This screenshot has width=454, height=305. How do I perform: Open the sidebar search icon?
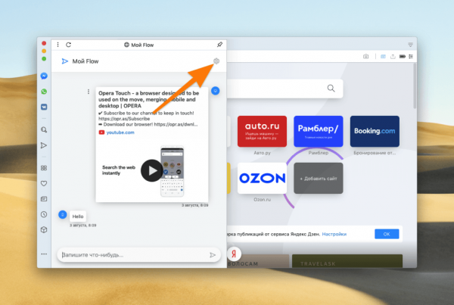tap(44, 129)
